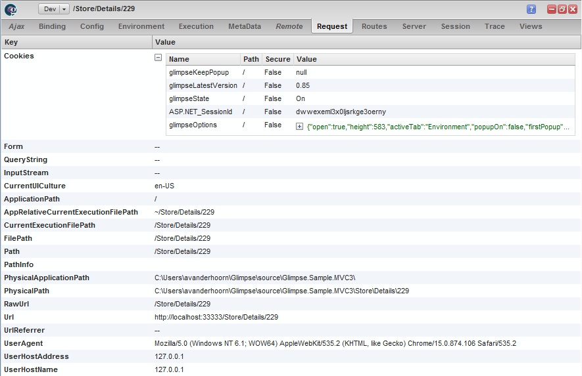Click the RawUrl key label
This screenshot has width=582, height=376.
16,304
